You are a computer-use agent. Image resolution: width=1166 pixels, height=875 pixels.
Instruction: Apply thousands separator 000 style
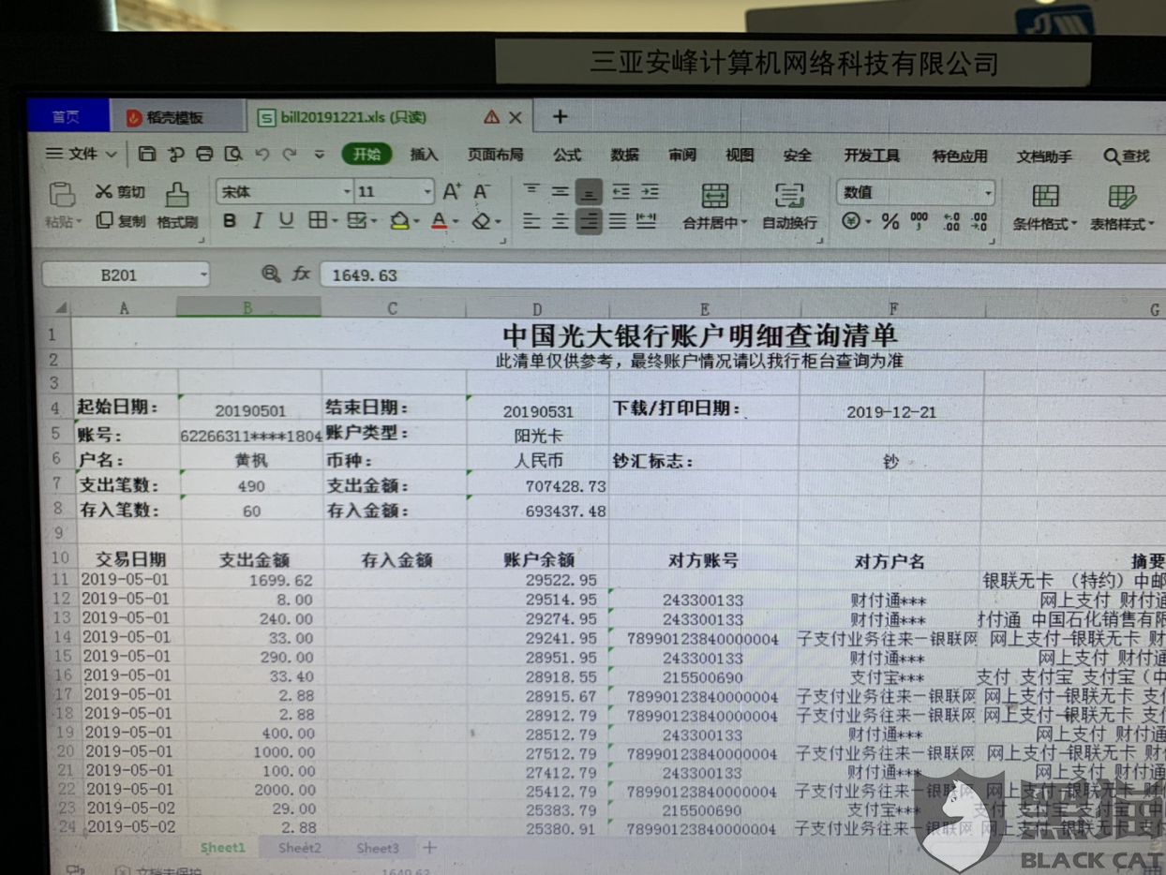click(x=919, y=221)
